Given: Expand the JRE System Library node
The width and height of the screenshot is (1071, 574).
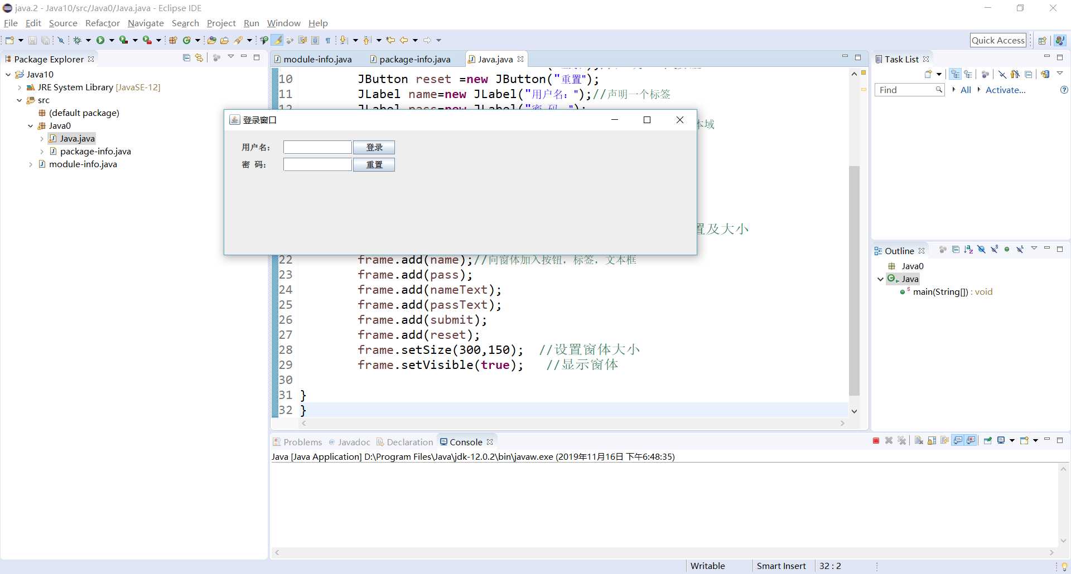Looking at the screenshot, I should point(20,87).
